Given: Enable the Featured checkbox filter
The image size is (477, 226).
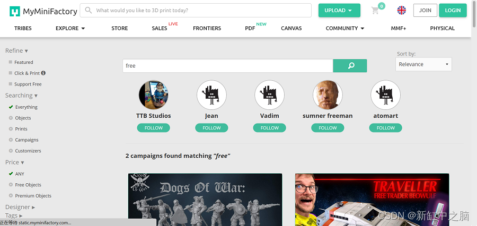Looking at the screenshot, I should coord(11,62).
